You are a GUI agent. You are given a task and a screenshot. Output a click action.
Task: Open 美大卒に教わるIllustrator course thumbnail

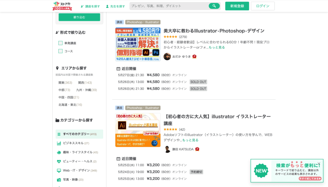click(138, 44)
